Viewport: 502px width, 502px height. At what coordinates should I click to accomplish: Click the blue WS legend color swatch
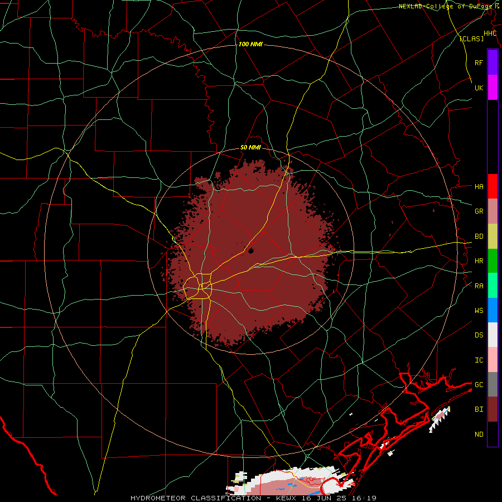click(493, 310)
